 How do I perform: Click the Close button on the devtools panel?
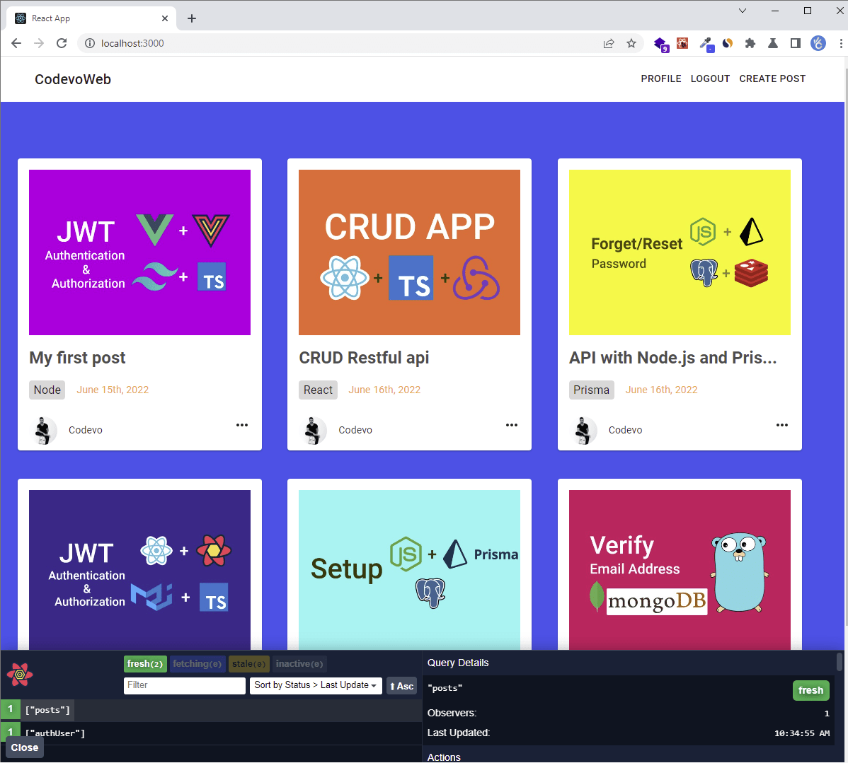click(24, 747)
